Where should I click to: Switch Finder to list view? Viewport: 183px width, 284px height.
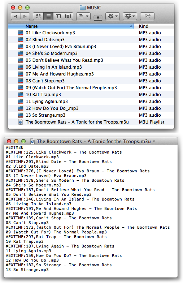pyautogui.click(x=48, y=16)
